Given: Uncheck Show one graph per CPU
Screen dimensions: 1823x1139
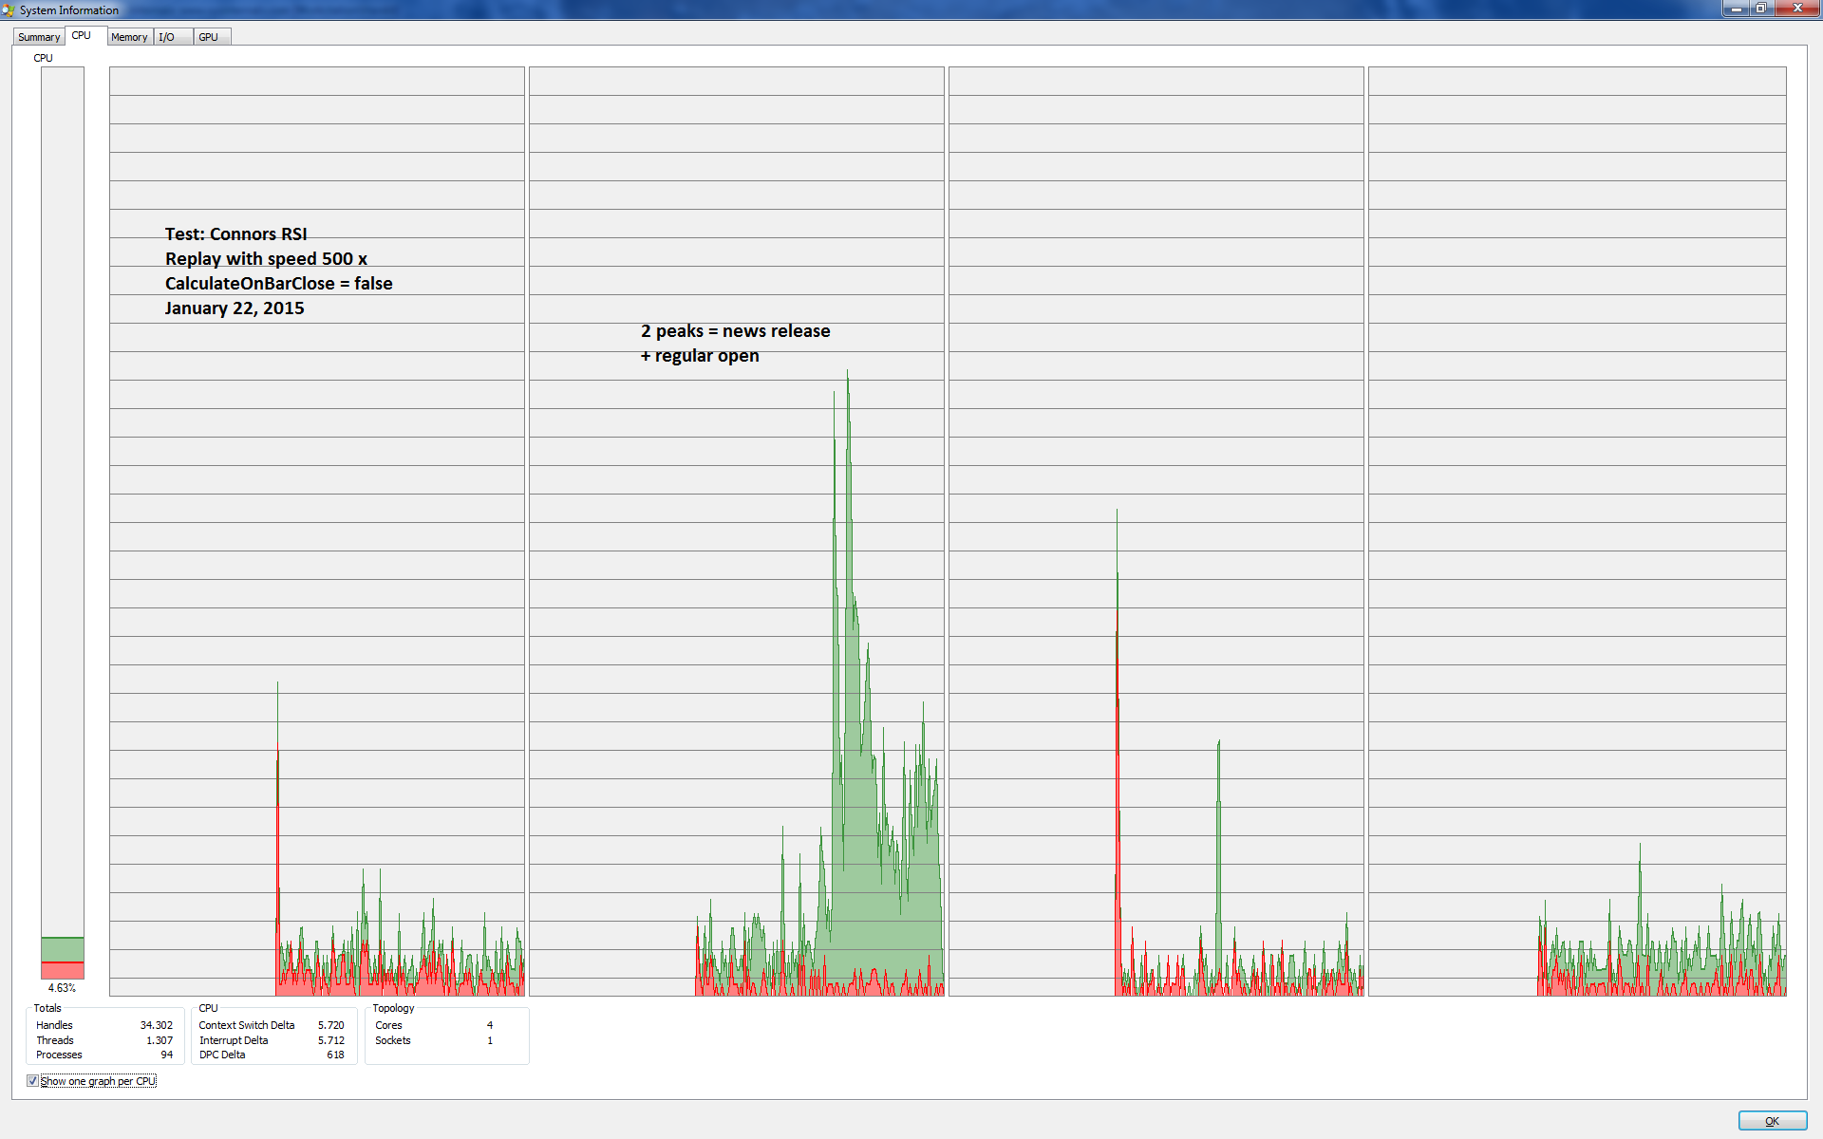Looking at the screenshot, I should tap(33, 1081).
